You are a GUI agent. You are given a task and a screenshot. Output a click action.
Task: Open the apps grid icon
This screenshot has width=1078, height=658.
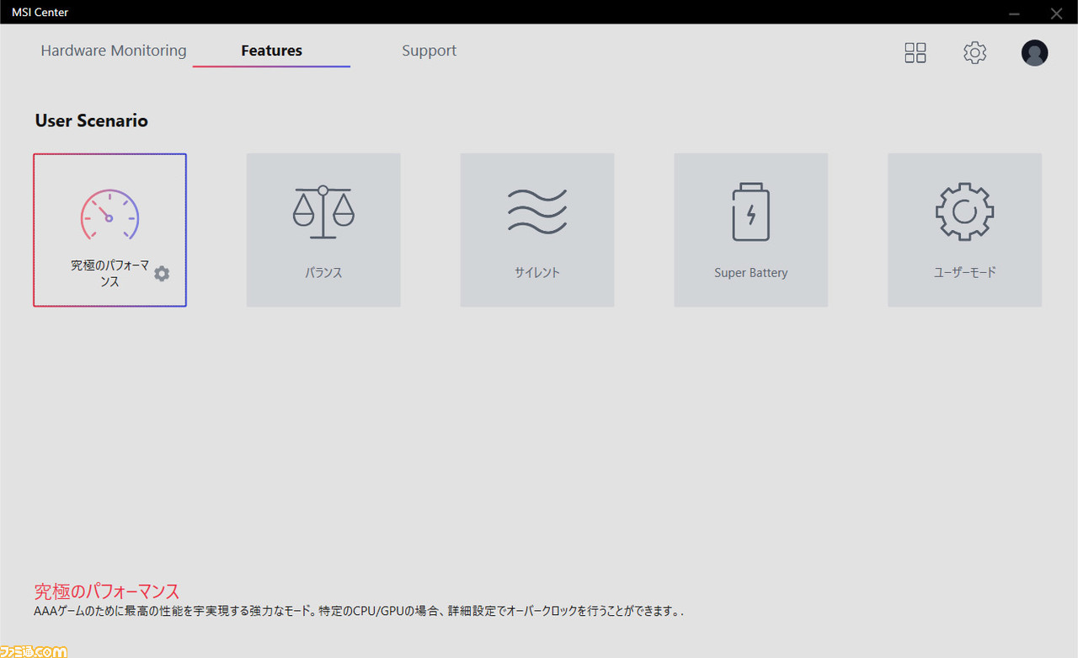click(915, 53)
